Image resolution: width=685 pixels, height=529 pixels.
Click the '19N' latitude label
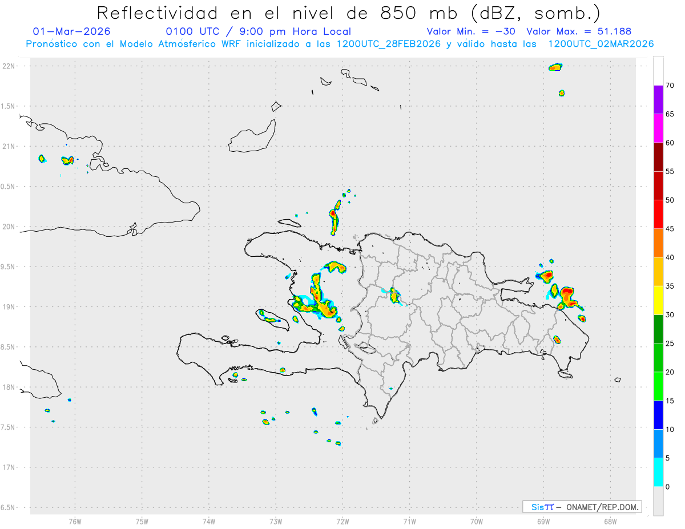10,307
